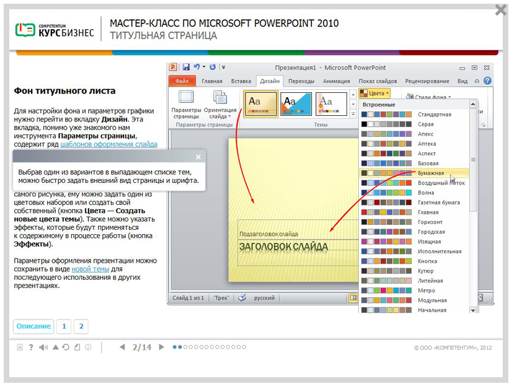Choose the Воздушный поток color scheme
The height and width of the screenshot is (389, 517).
point(414,183)
